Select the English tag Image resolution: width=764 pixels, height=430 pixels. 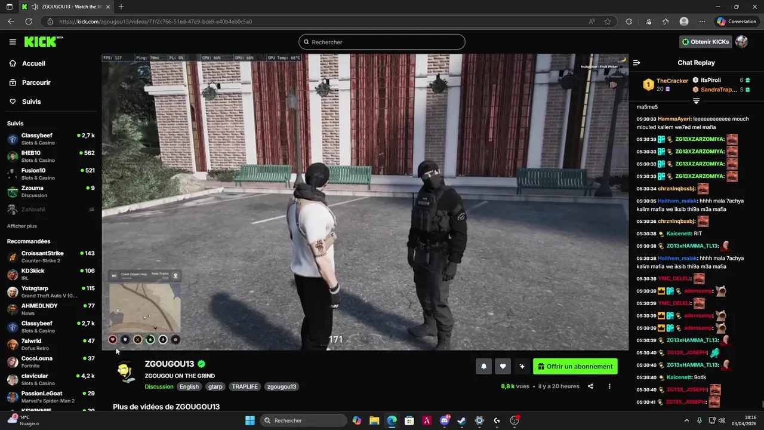coord(189,386)
